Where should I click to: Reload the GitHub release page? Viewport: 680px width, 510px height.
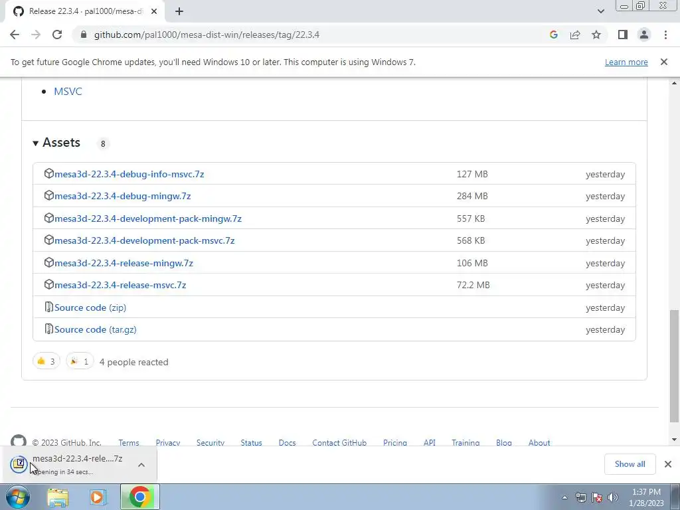(57, 35)
